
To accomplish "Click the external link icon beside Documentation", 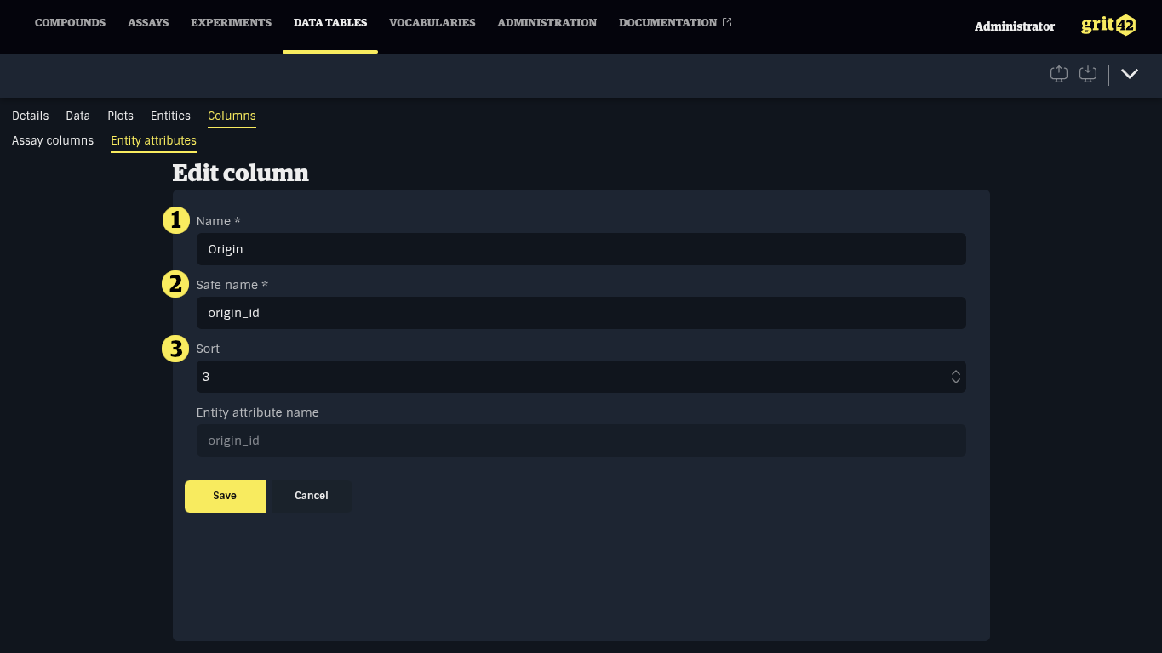I will point(727,23).
